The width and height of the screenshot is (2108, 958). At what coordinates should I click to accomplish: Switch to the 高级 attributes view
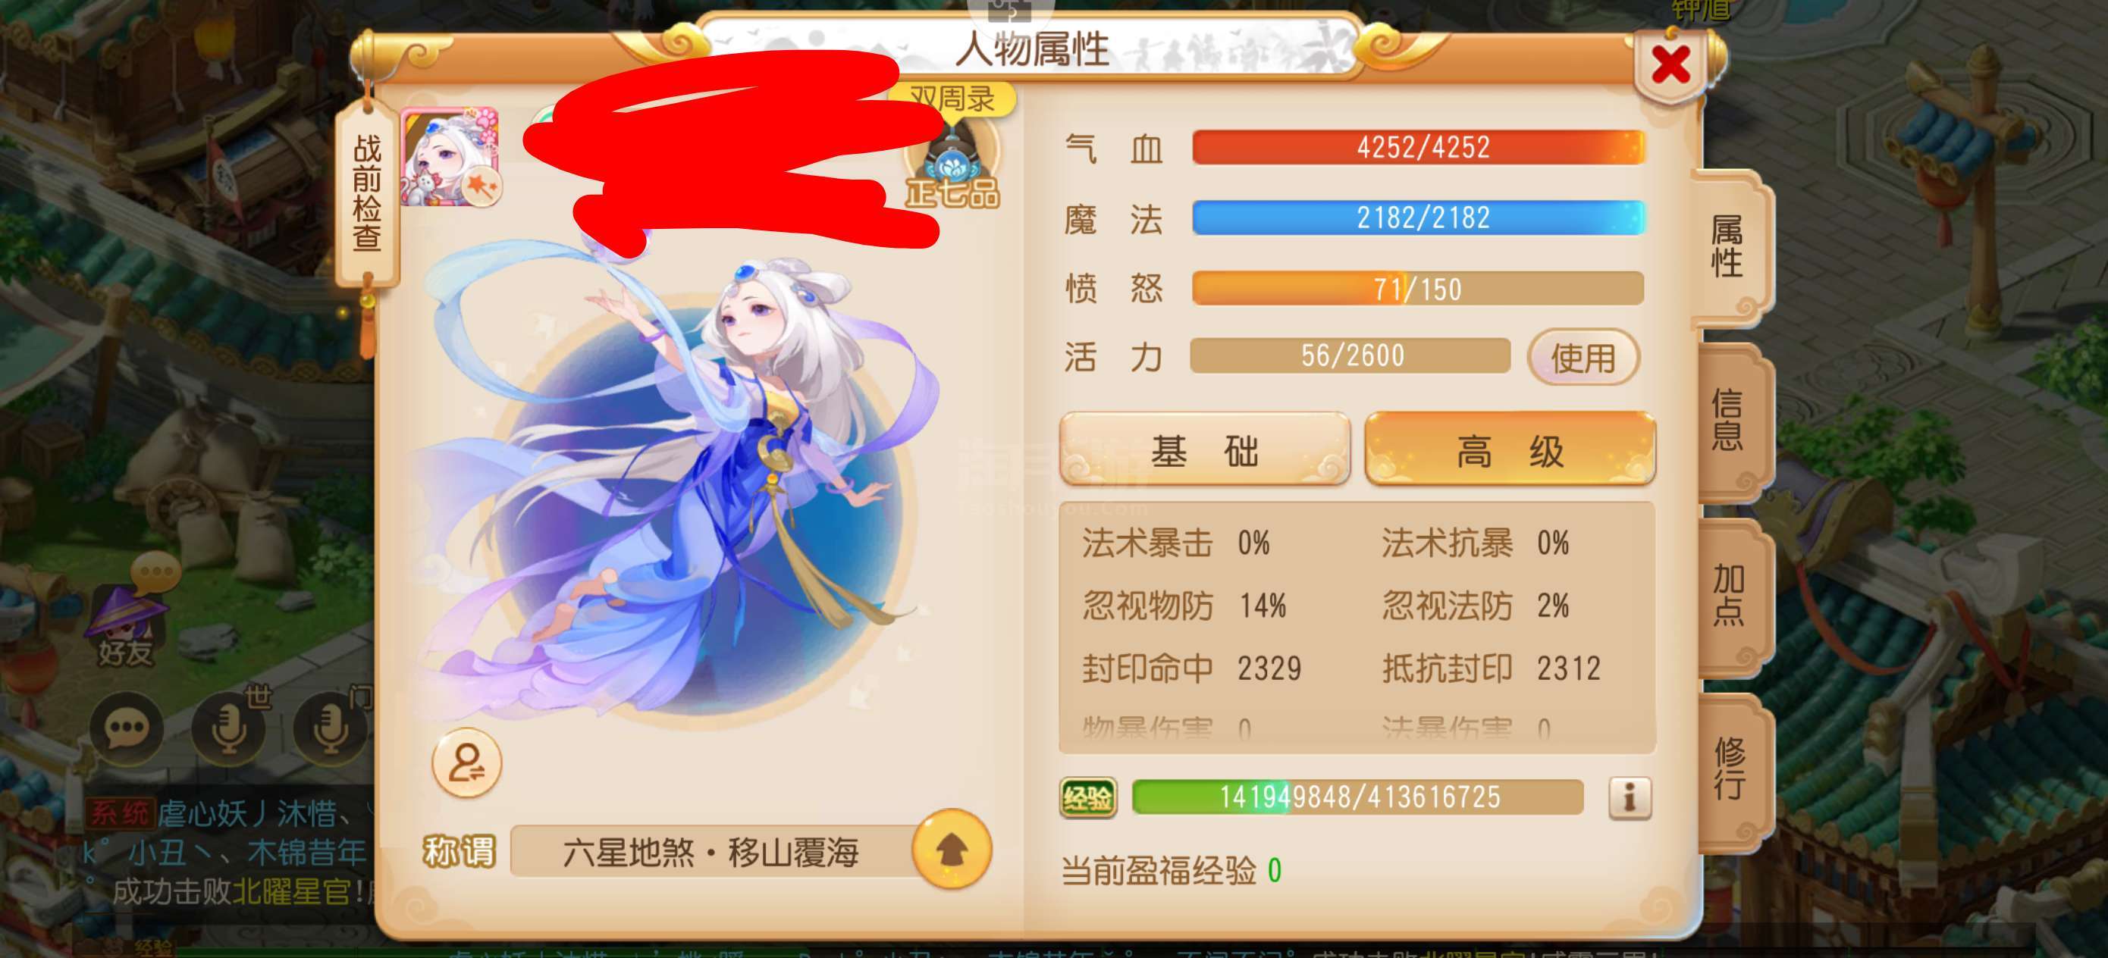pyautogui.click(x=1510, y=450)
